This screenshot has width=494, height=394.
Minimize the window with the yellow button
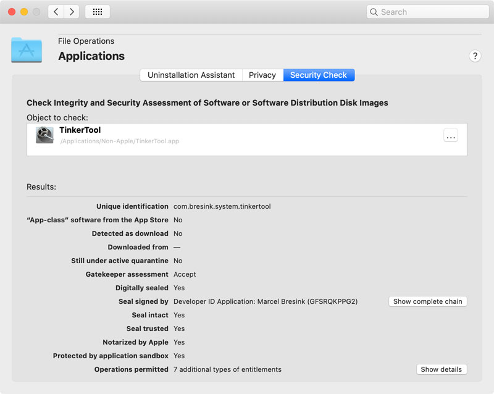pos(24,12)
